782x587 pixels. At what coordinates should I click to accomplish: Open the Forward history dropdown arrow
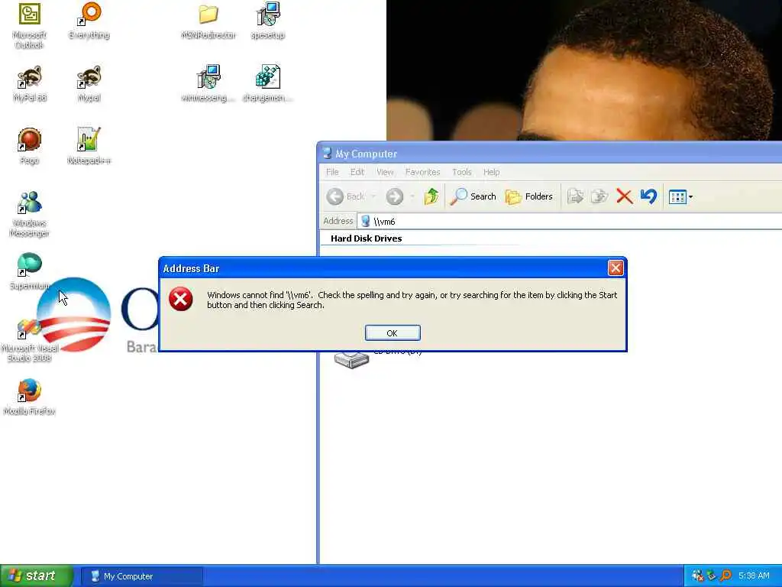coord(412,196)
